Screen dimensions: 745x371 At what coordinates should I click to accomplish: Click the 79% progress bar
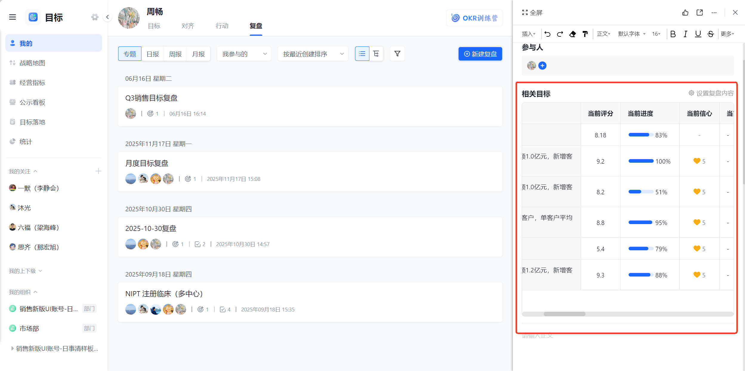tap(641, 249)
